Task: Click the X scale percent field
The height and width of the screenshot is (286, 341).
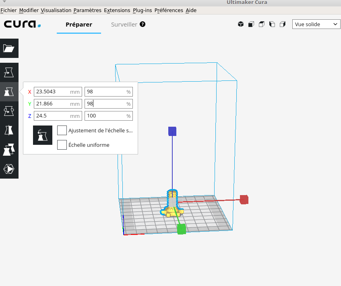Action: point(109,91)
